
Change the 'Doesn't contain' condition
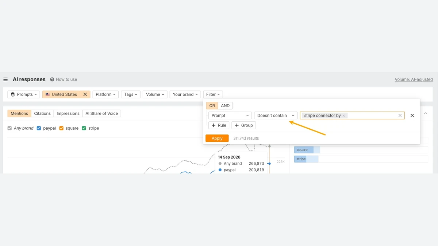point(276,116)
